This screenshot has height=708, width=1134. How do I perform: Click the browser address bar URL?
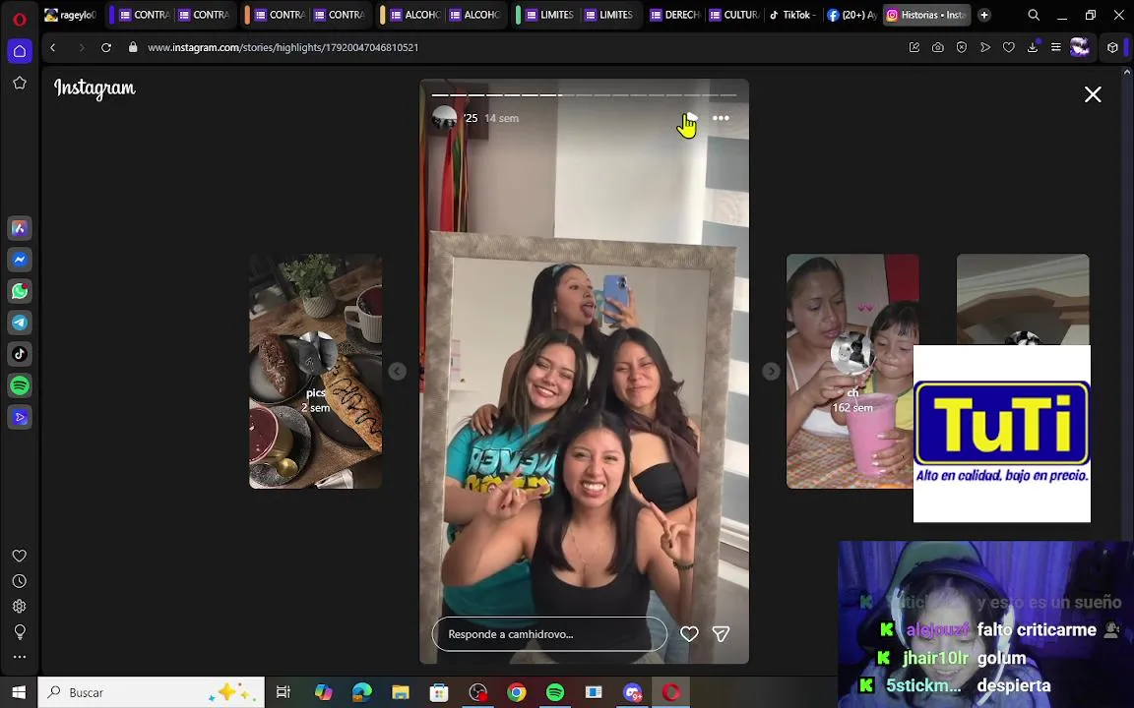(283, 47)
